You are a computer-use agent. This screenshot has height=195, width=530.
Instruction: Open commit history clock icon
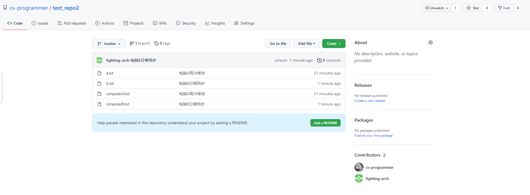(x=319, y=61)
